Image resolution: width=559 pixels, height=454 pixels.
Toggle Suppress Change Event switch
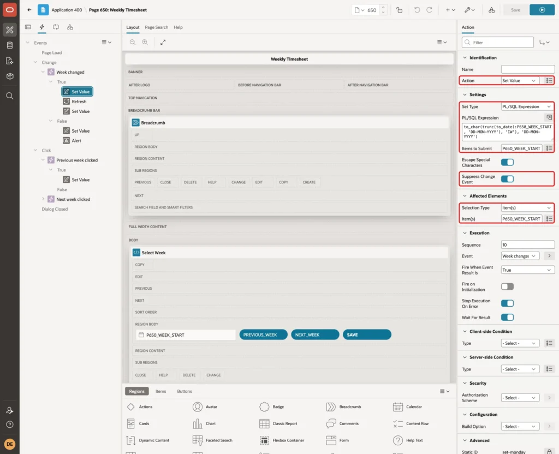[507, 179]
